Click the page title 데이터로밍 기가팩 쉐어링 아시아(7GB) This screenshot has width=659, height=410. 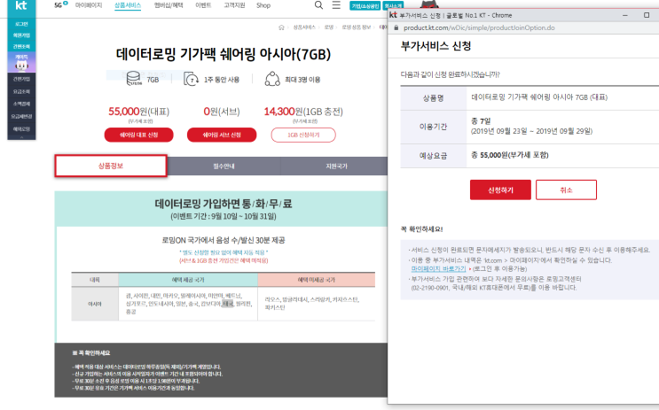(224, 54)
